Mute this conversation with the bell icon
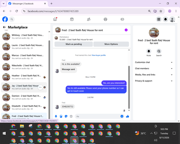 (149, 51)
